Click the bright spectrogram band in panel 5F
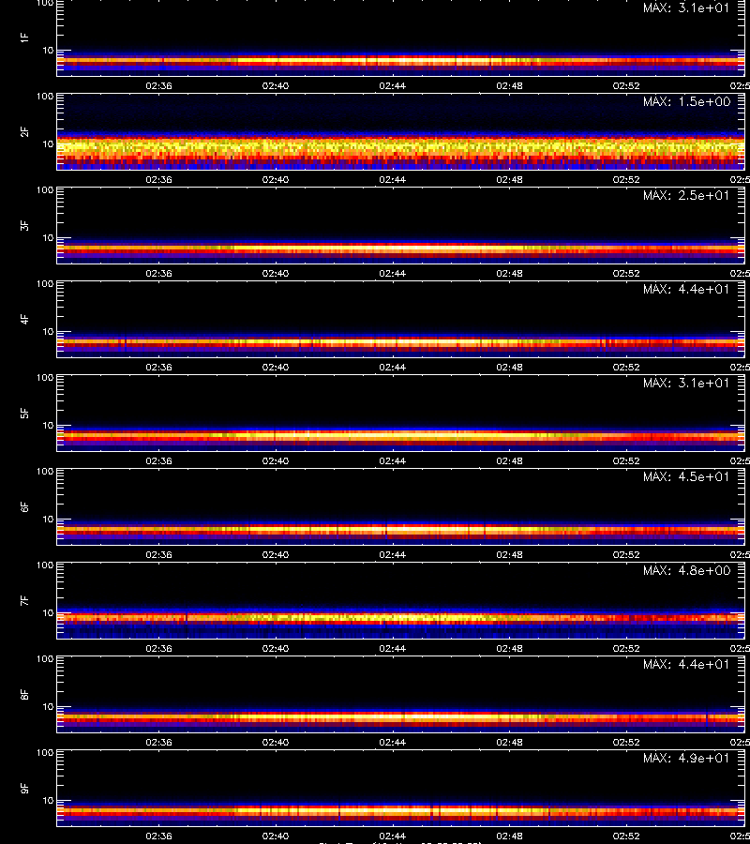Viewport: 750px width, 844px height. (x=400, y=434)
